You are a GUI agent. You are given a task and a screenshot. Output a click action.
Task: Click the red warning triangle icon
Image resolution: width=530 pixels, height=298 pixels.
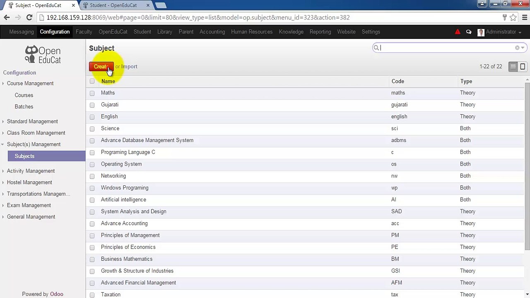coord(458,32)
